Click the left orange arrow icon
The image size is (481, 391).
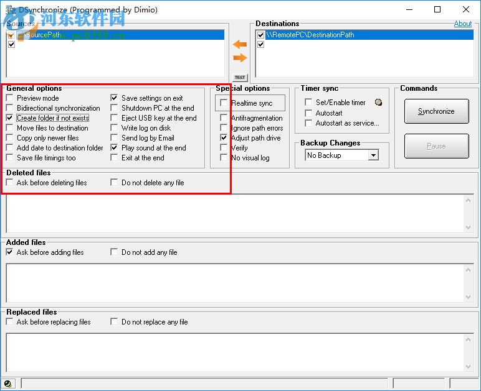pyautogui.click(x=240, y=45)
